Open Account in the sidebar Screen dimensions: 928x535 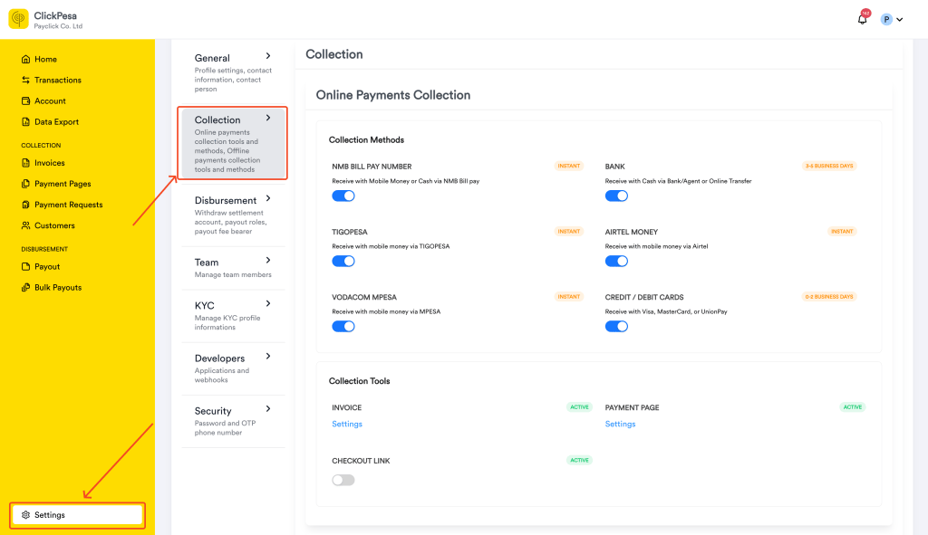pyautogui.click(x=50, y=101)
